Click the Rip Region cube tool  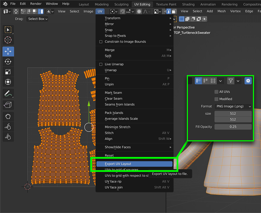(8, 104)
